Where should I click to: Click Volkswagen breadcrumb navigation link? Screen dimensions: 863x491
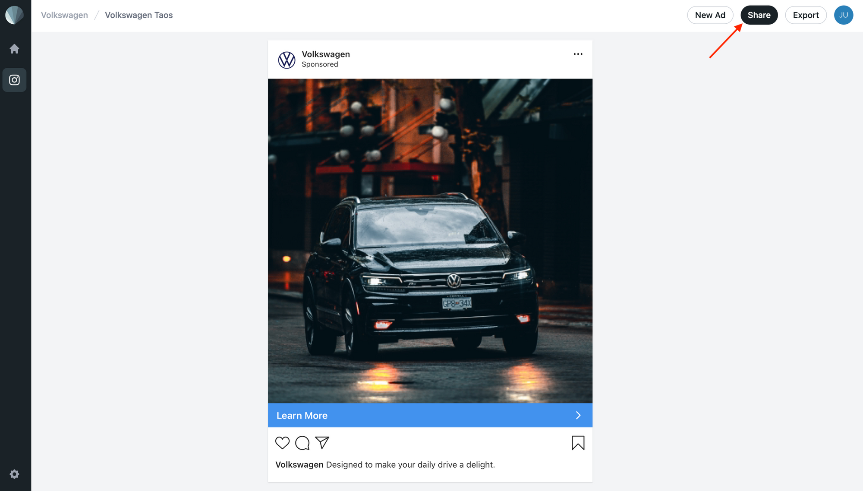point(65,15)
